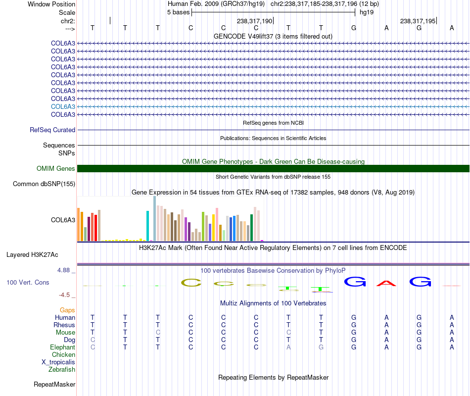The width and height of the screenshot is (470, 396).
Task: Select the light-blue highlighted COL6A3 transcript label
Action: pyautogui.click(x=63, y=106)
